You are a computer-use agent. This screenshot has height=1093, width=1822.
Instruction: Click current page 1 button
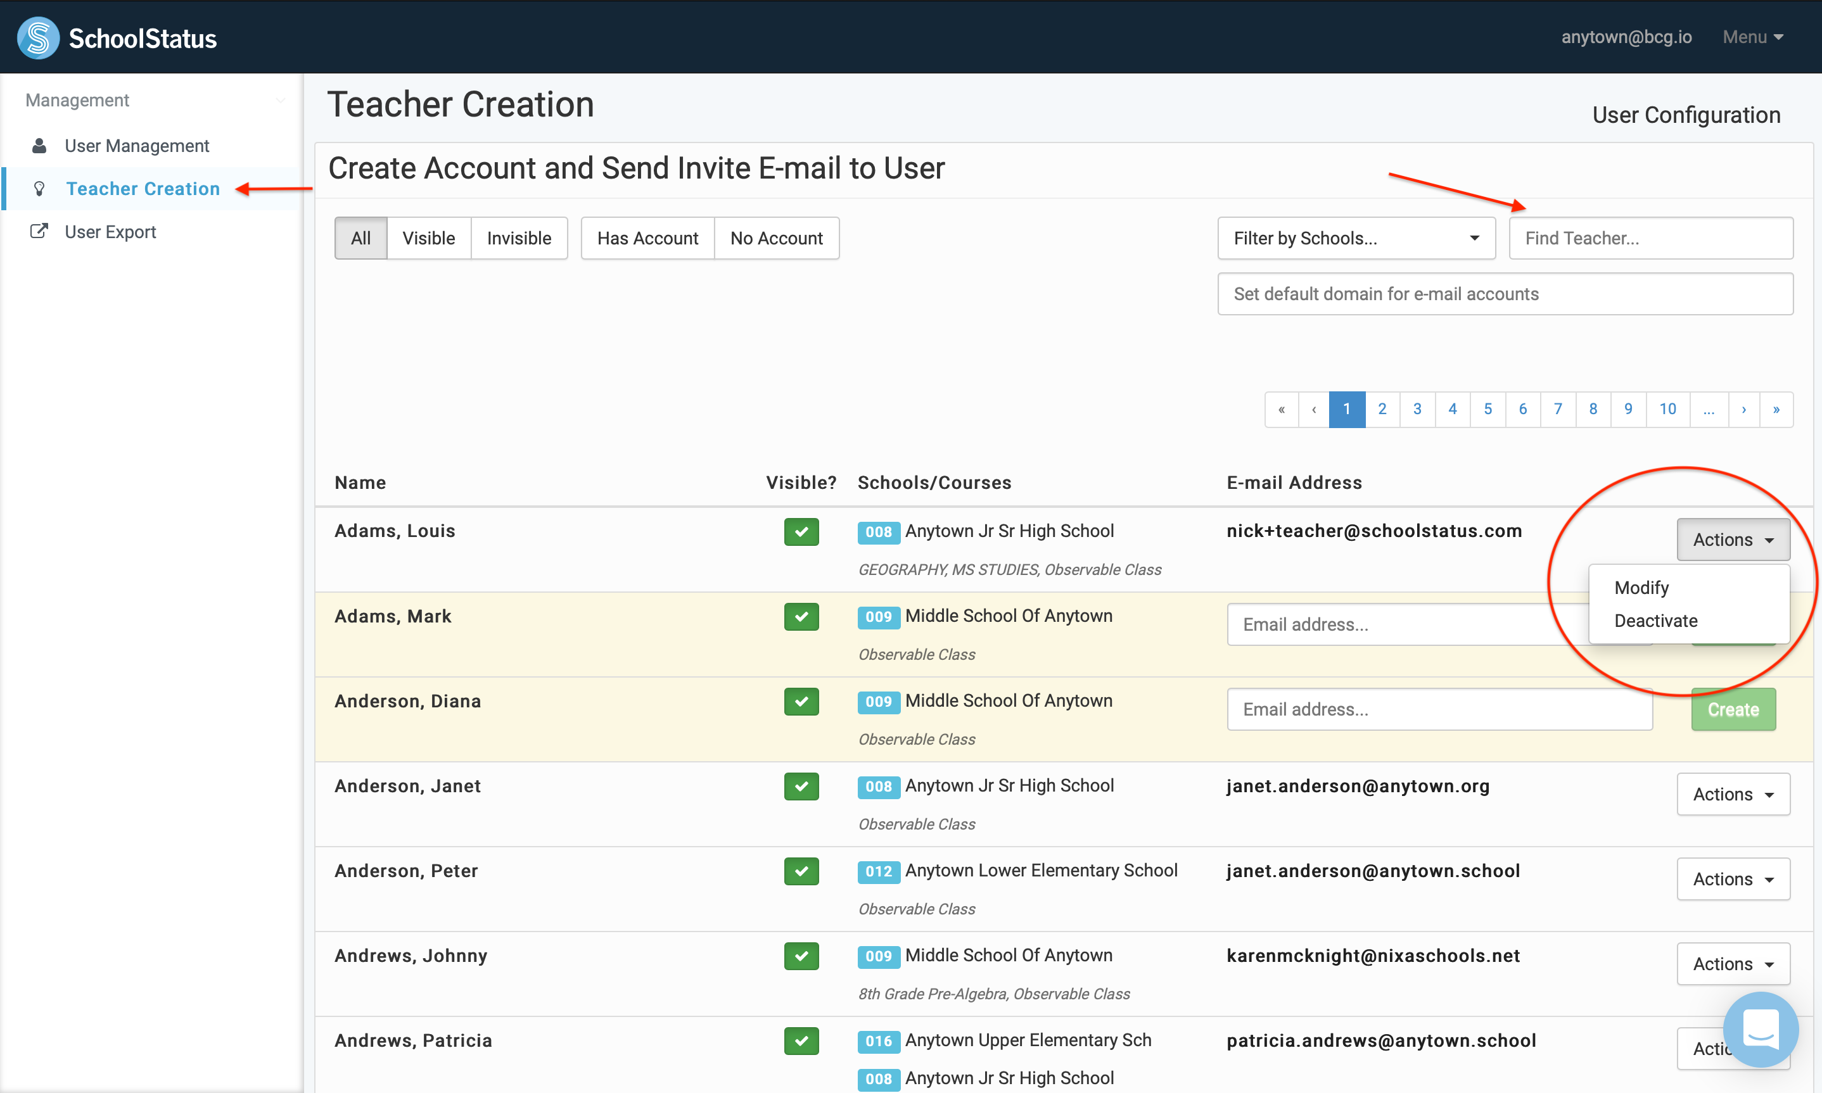point(1347,409)
